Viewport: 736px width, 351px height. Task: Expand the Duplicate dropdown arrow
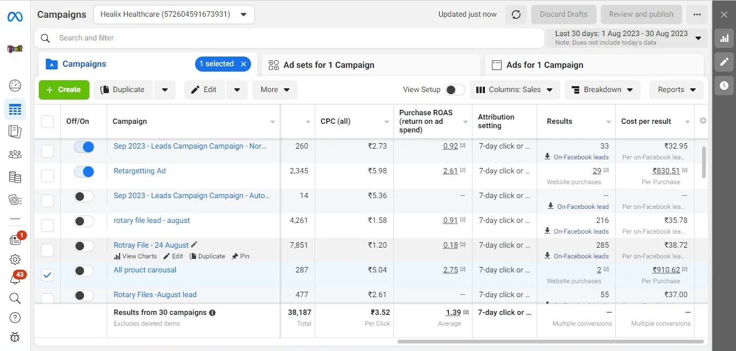tap(165, 90)
